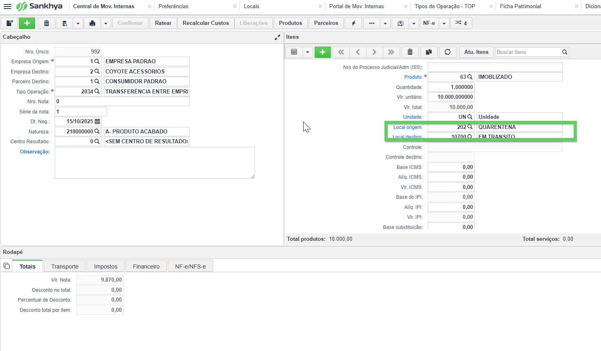Click the Produtos button

tap(290, 23)
